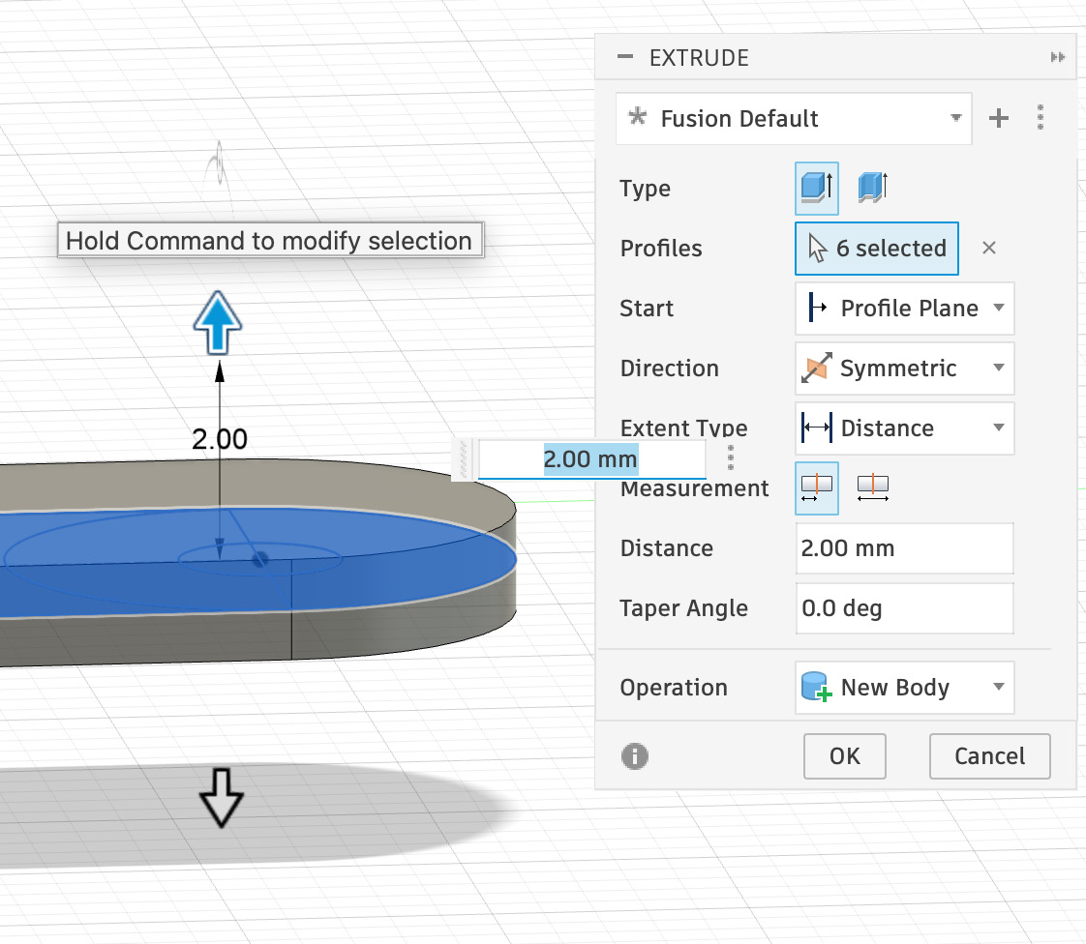Open the Direction dropdown set to Symmetric
Viewport: 1086px width, 944px height.
tap(903, 369)
